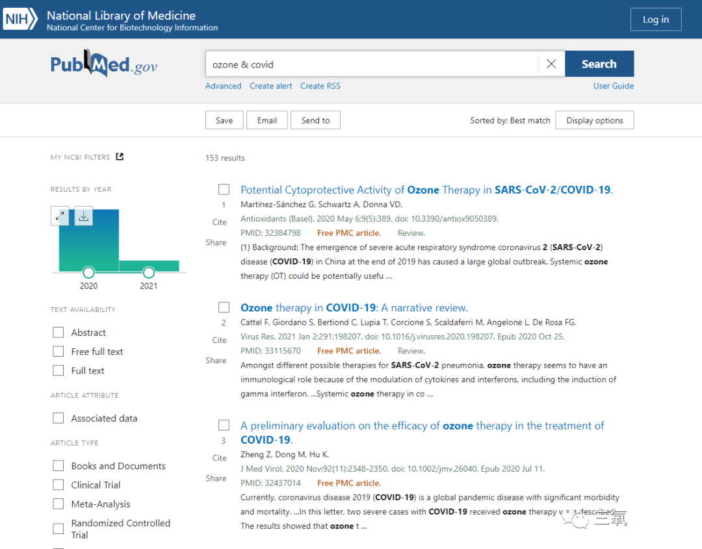The image size is (702, 549).
Task: Click the '153 results' count text
Action: point(225,158)
